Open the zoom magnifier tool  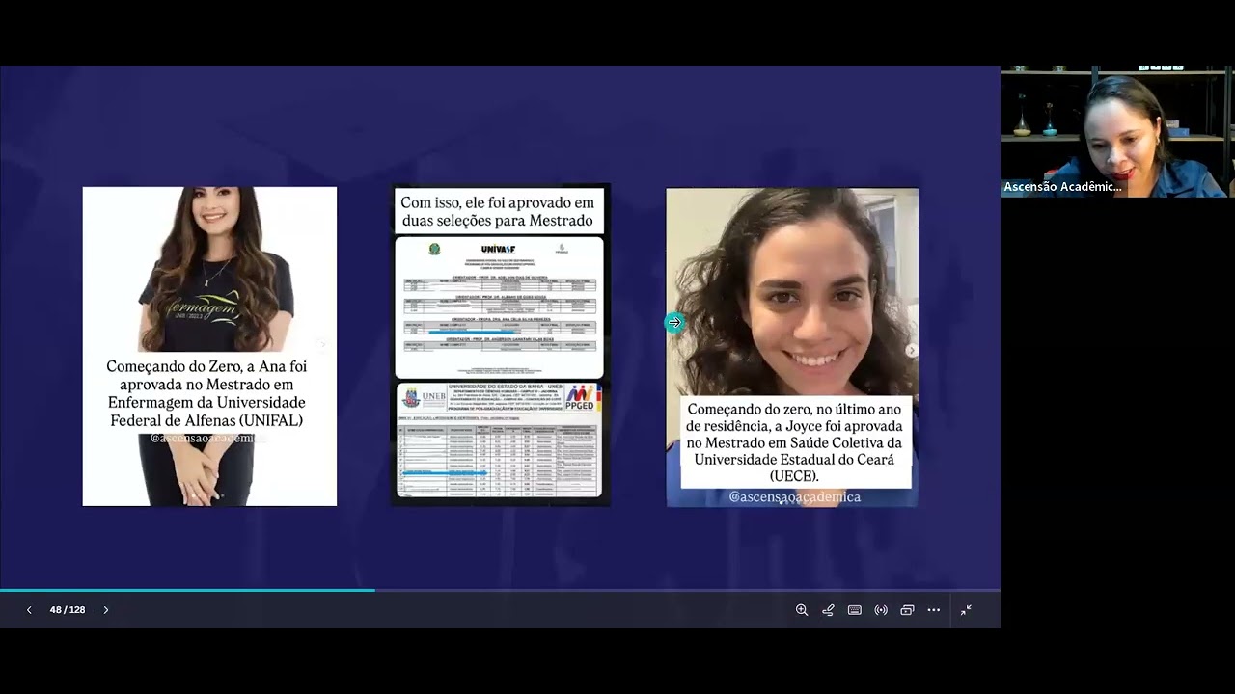[802, 610]
